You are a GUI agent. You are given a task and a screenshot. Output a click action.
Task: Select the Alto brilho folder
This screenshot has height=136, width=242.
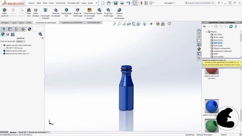click(218, 34)
